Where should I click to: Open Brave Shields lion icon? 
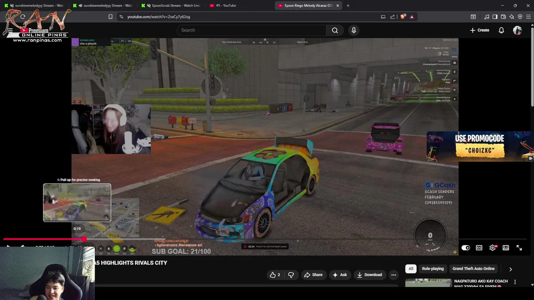coord(403,17)
